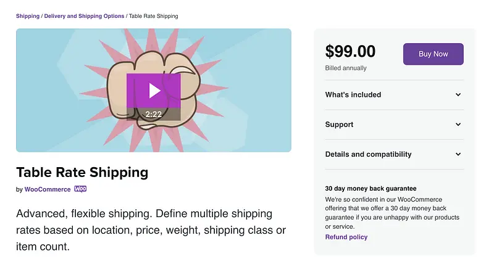Select Table Rate Shipping breadcrumb item

pos(154,16)
